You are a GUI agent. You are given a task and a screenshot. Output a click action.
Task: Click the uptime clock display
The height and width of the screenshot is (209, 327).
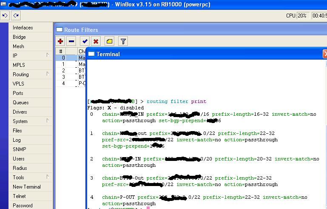pos(319,16)
